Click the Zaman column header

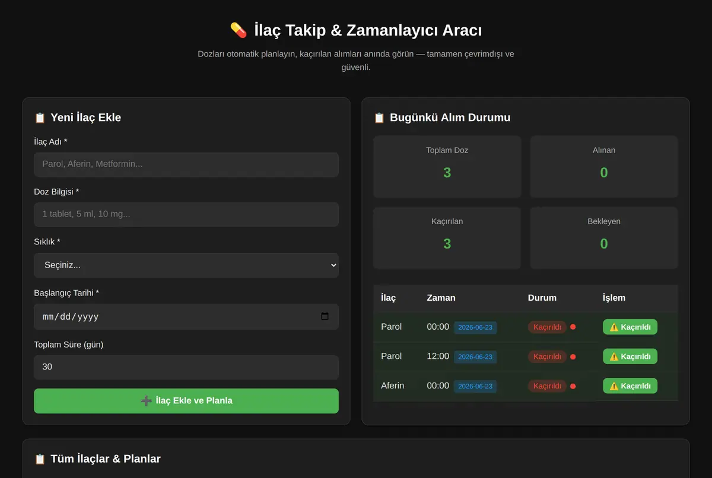(x=441, y=298)
